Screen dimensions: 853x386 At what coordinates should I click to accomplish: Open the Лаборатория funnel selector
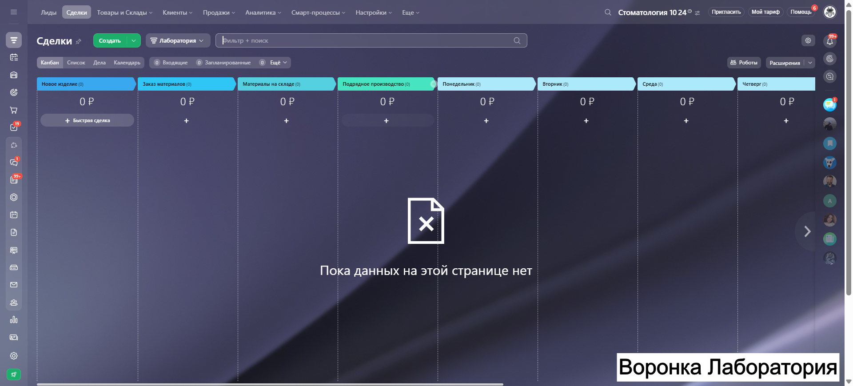[x=178, y=40]
